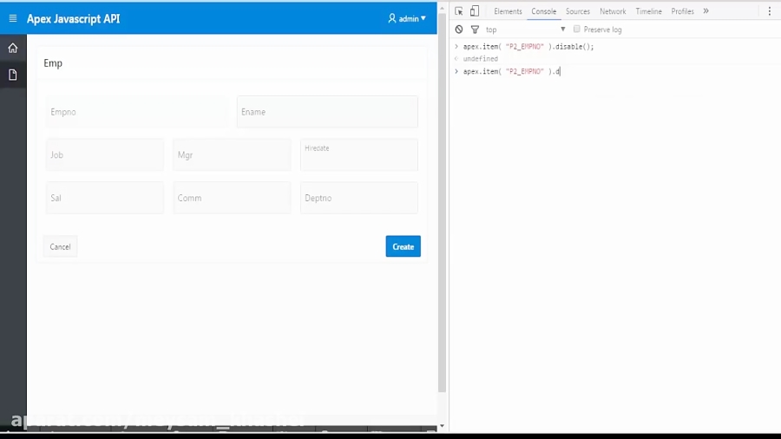The height and width of the screenshot is (439, 781).
Task: Switch to the Profiles tab
Action: point(682,11)
